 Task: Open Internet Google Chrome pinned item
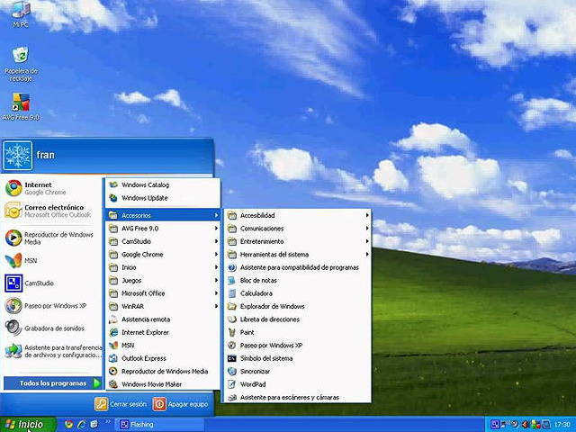coord(51,188)
